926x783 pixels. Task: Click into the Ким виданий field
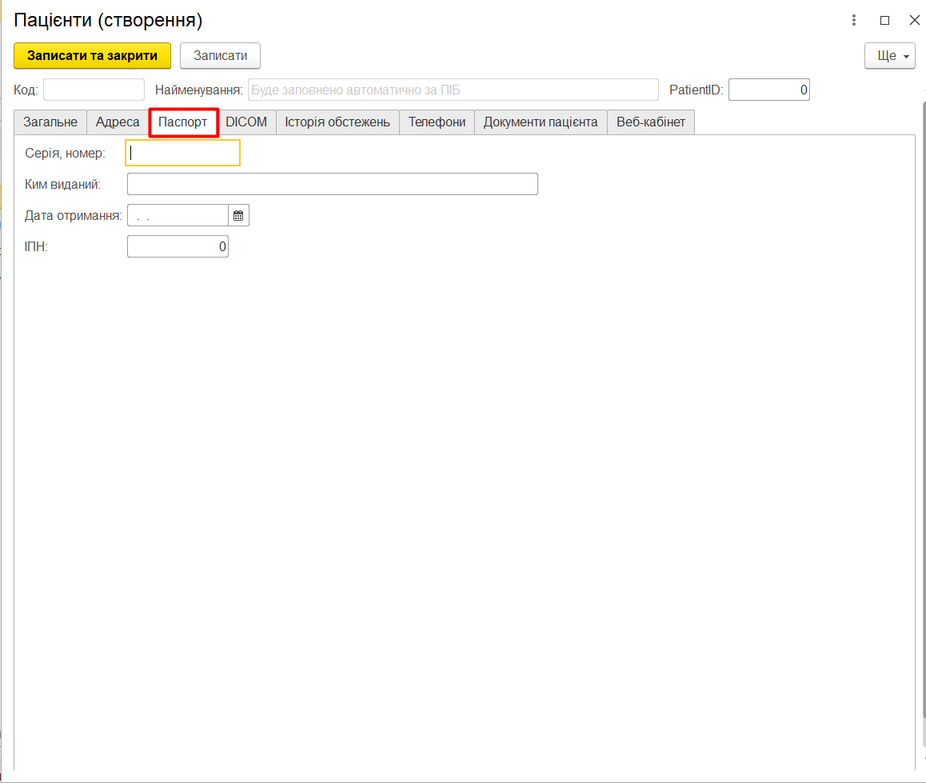[x=332, y=185]
